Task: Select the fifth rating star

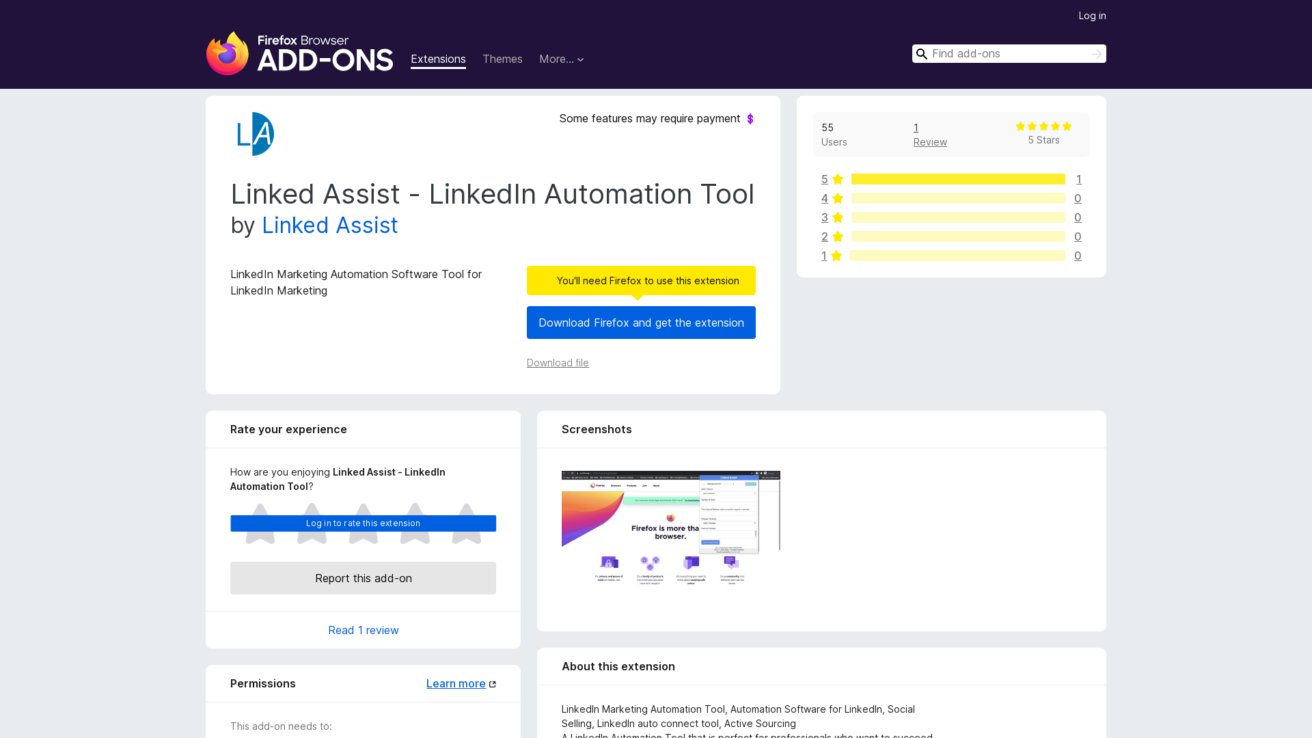Action: point(467,523)
